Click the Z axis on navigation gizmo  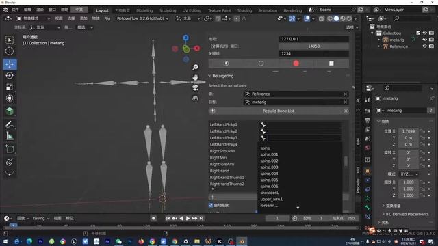185,38
